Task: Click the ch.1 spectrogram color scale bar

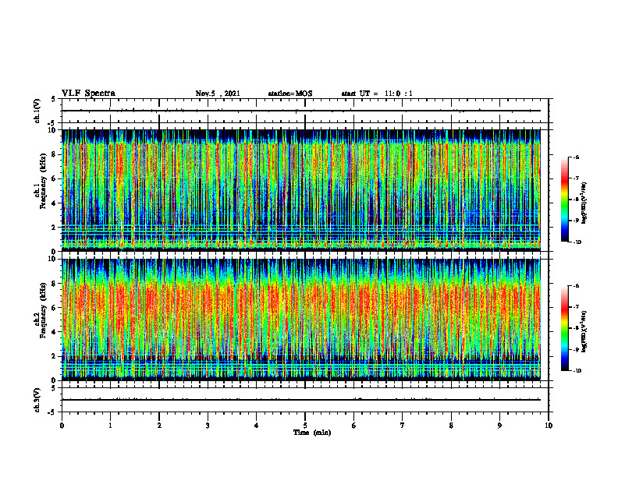Action: 564,200
